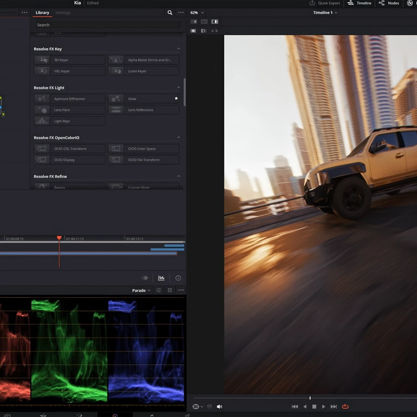Open the Nodes panel
This screenshot has width=417, height=417.
tap(389, 3)
